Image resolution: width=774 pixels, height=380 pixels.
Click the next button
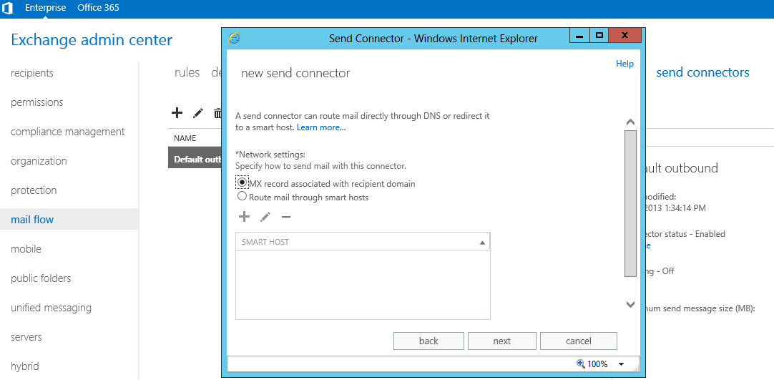(502, 341)
